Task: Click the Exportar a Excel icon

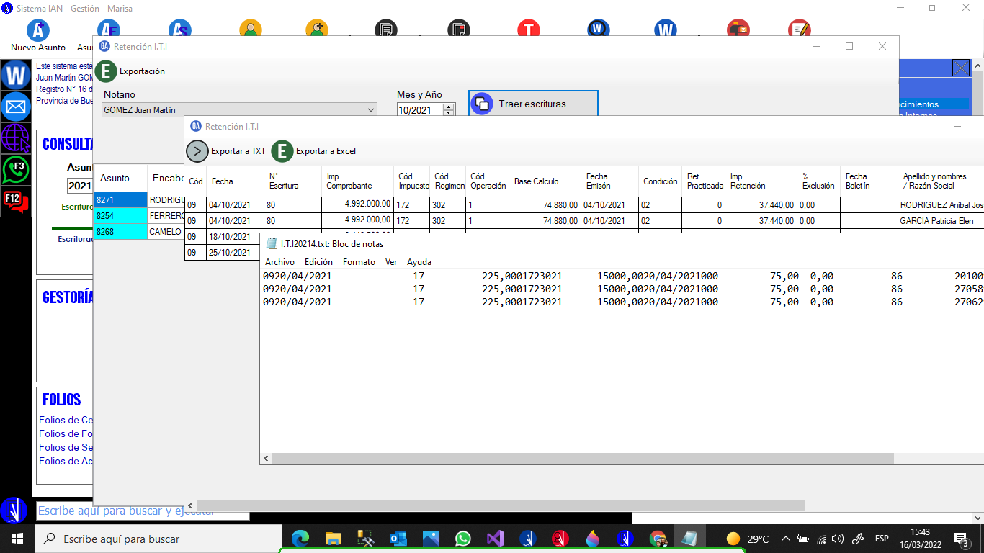Action: tap(282, 151)
